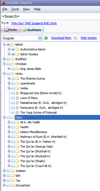Uncheck the Authoritative Baha'i checkbox
The height and width of the screenshot is (191, 100).
click(13, 49)
